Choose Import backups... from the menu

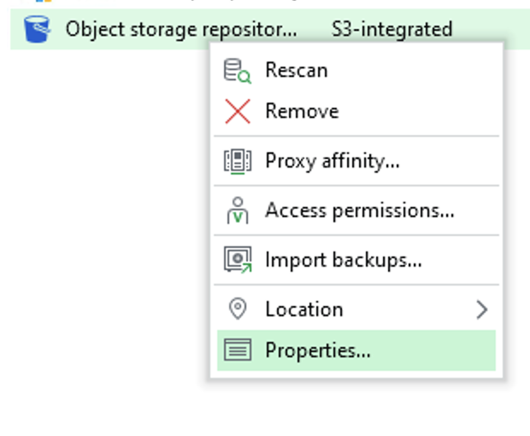coord(344,260)
